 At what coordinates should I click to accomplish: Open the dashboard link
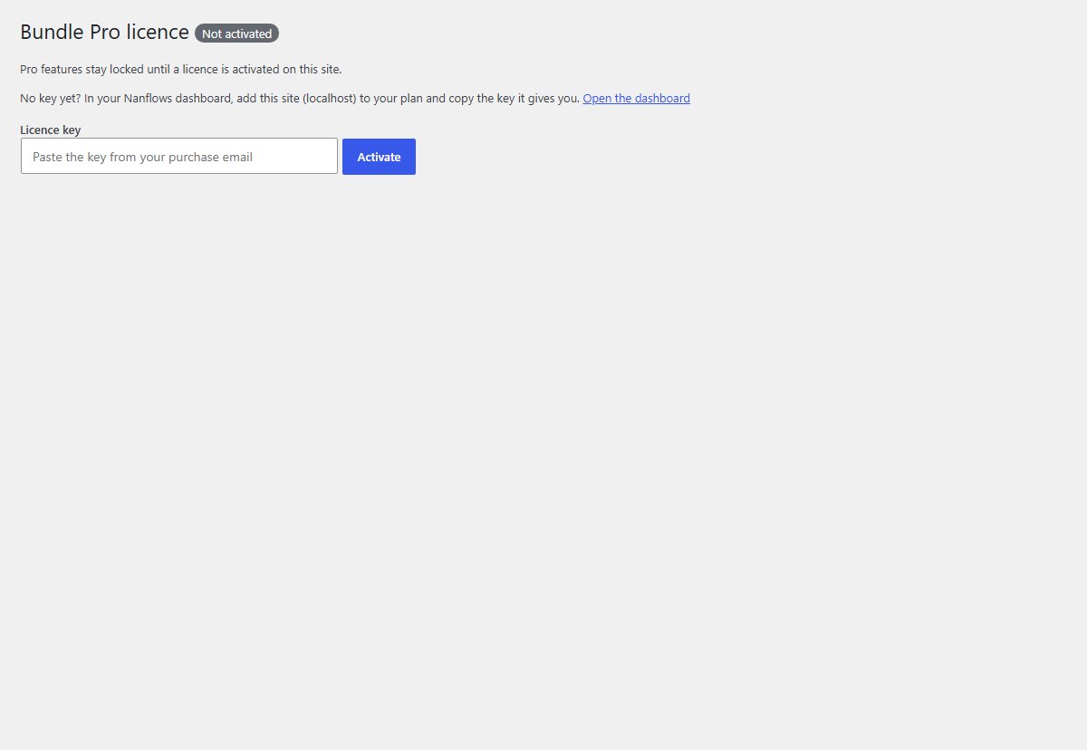coord(637,98)
